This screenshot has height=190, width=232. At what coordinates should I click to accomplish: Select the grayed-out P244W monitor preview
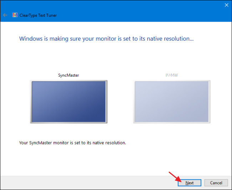[x=171, y=102]
